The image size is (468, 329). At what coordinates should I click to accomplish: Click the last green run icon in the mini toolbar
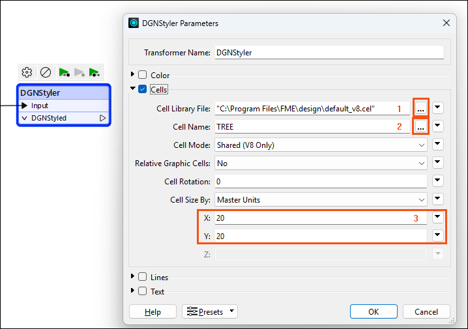[94, 72]
